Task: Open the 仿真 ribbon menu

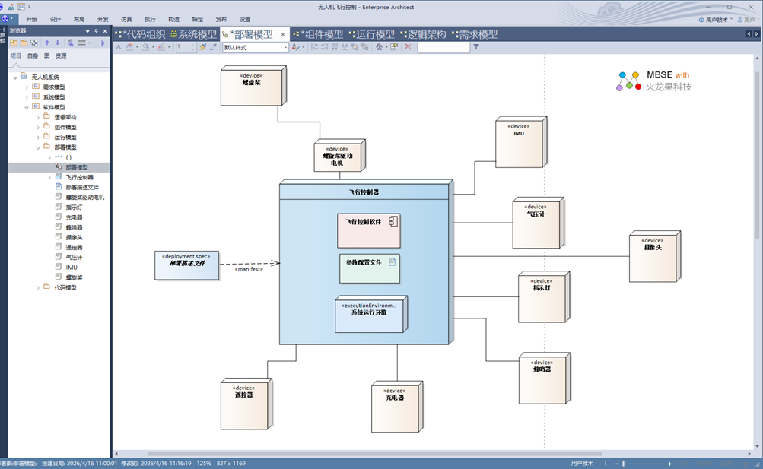Action: pos(126,19)
